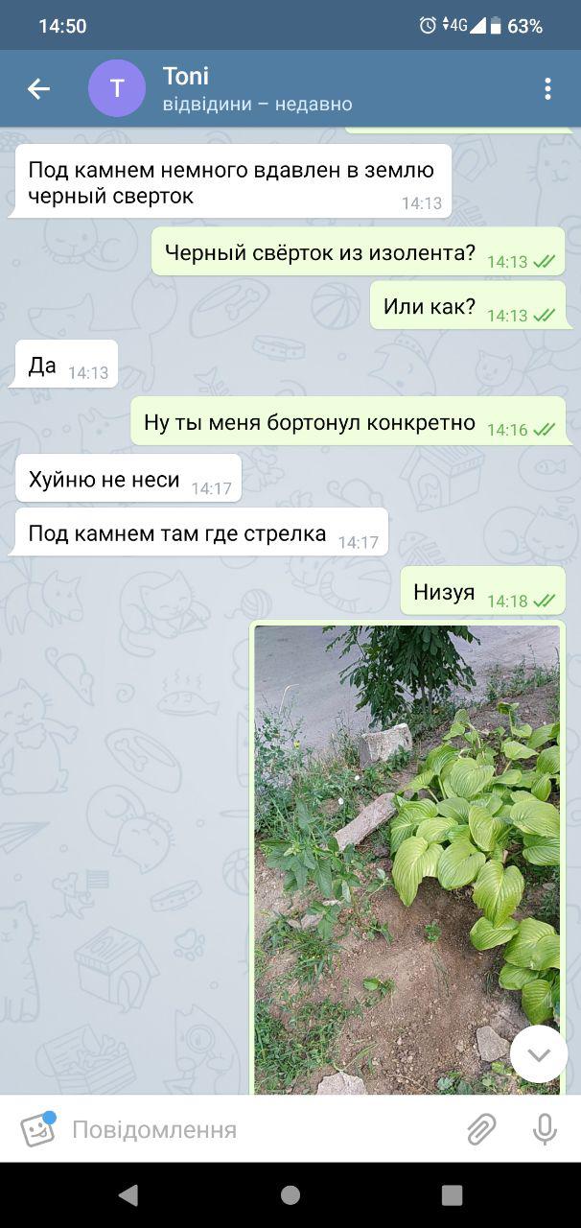Open the sticker and emoji panel
This screenshot has height=1228, width=581.
(38, 1129)
